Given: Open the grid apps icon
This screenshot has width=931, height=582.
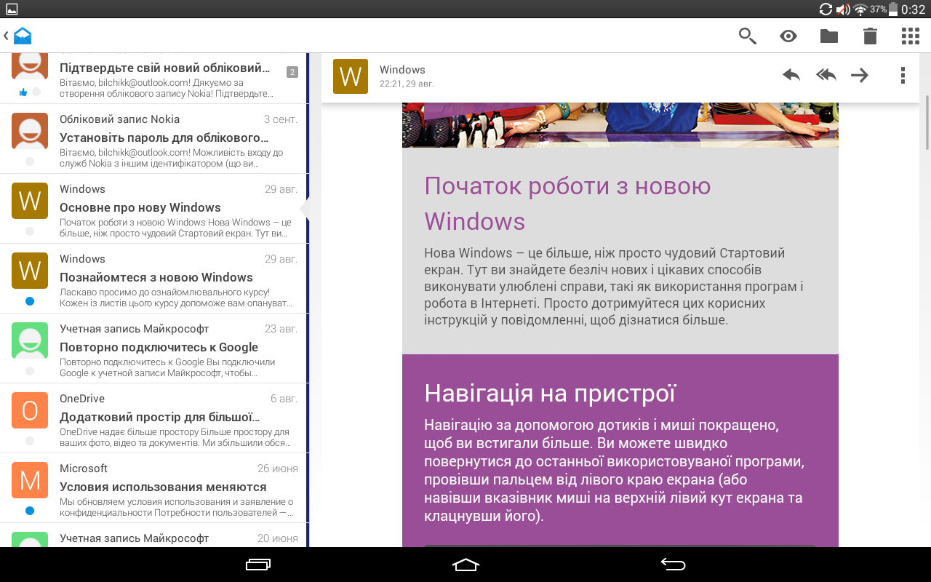Looking at the screenshot, I should click(911, 36).
